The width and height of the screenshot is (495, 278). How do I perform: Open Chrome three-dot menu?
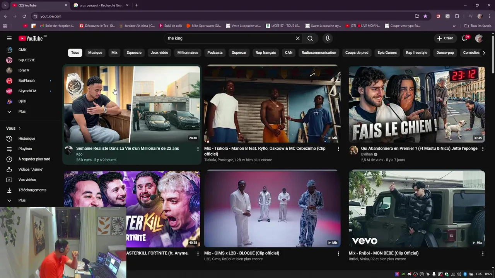(x=489, y=16)
